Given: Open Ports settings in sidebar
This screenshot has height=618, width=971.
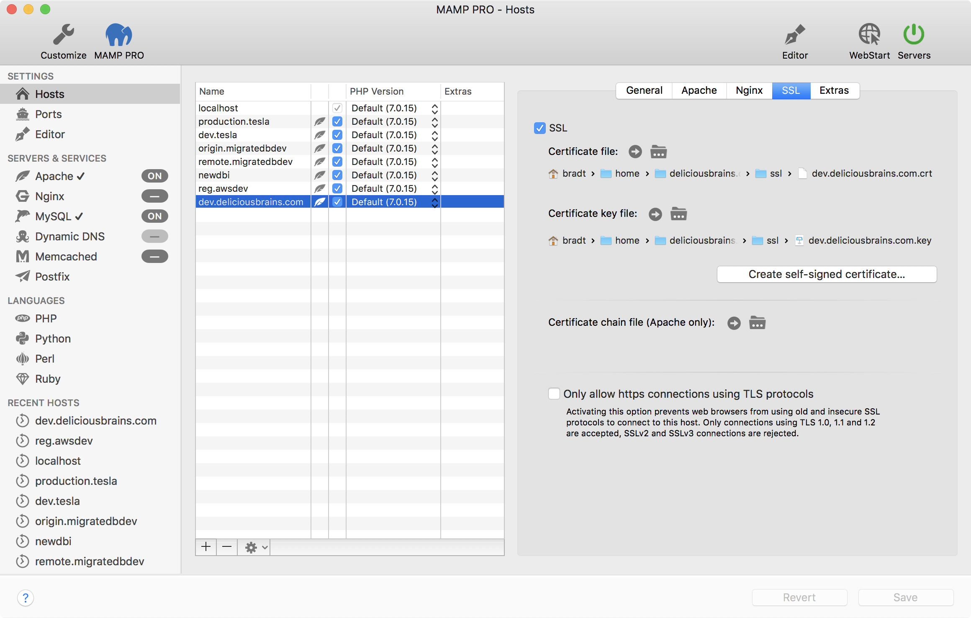Looking at the screenshot, I should click(x=48, y=114).
